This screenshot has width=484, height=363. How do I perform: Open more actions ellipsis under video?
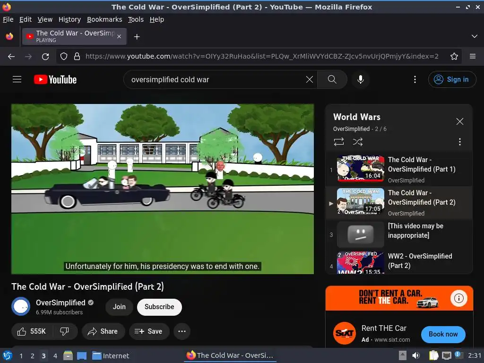pyautogui.click(x=182, y=331)
